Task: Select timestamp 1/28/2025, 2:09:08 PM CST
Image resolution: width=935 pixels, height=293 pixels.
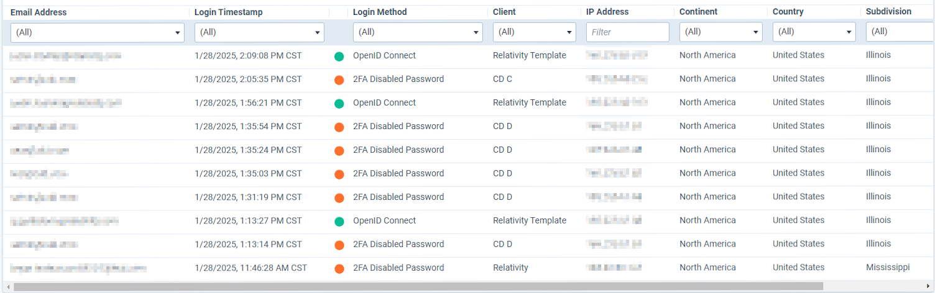Action: point(248,55)
